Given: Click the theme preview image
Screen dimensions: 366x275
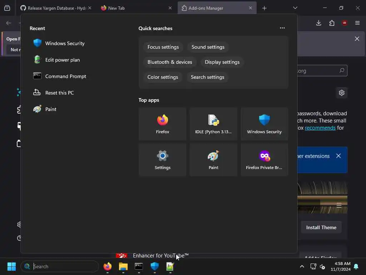Looking at the screenshot, I should [322, 197].
